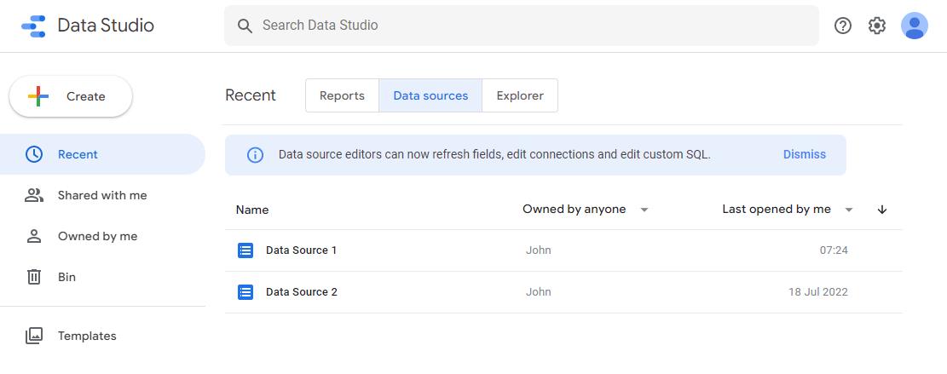The height and width of the screenshot is (374, 947).
Task: Click the Create button
Action: coord(71,96)
